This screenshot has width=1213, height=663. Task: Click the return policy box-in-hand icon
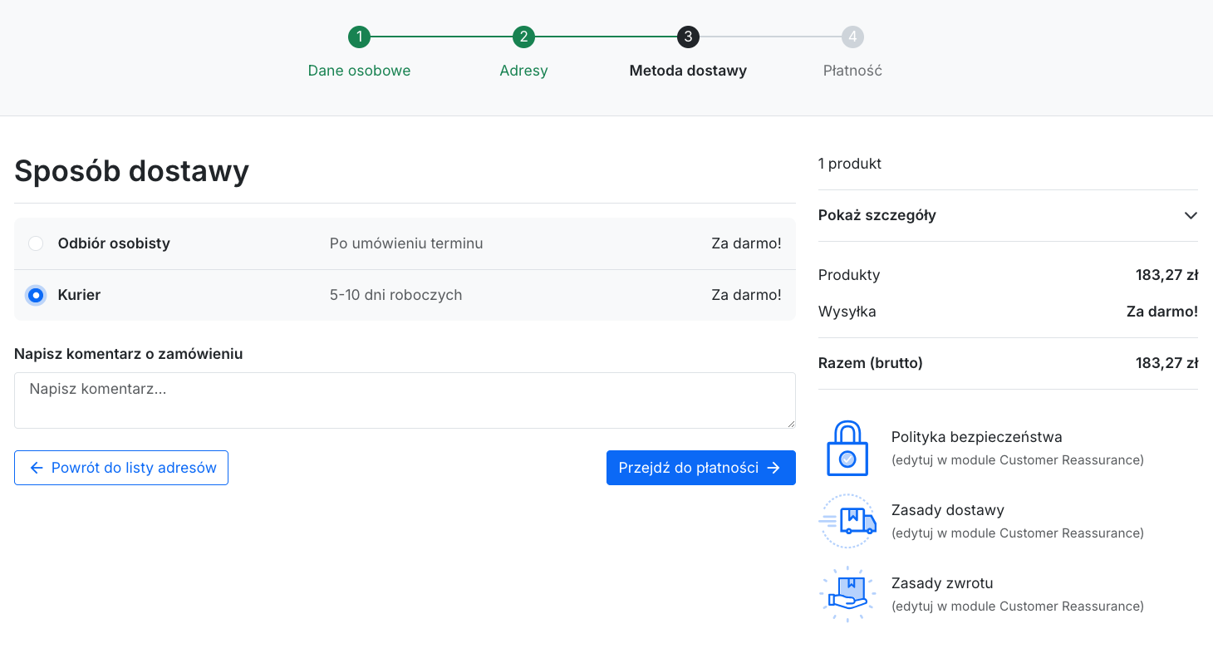click(847, 594)
